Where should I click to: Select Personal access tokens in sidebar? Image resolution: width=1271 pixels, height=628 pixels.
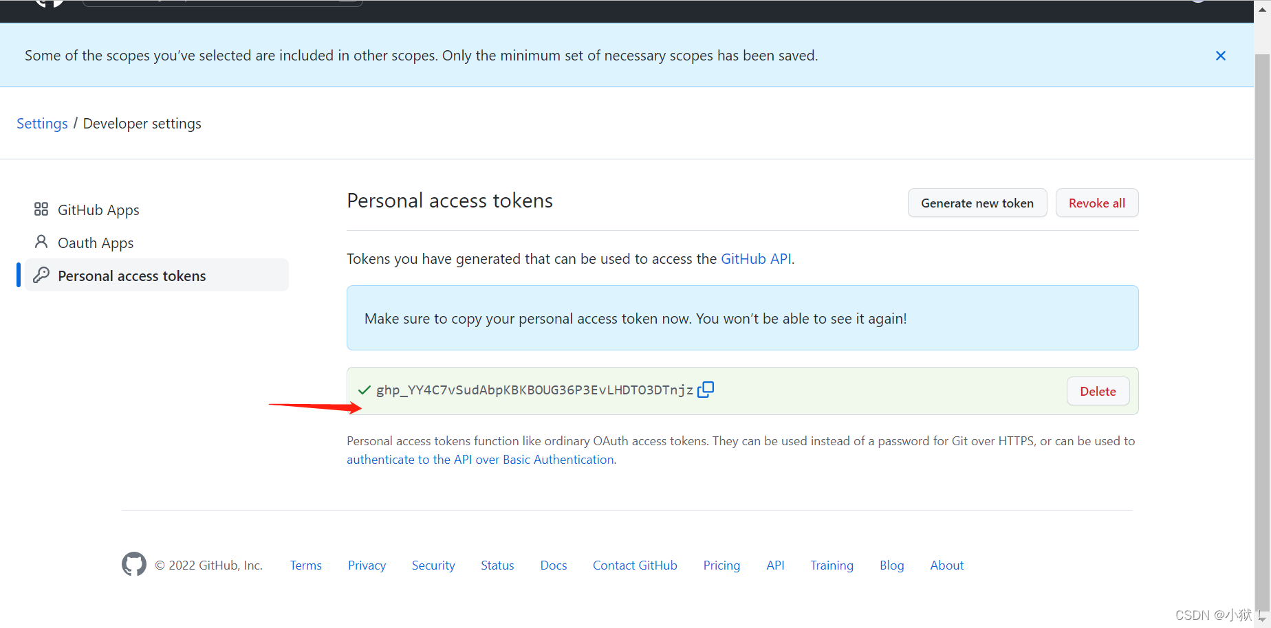(x=157, y=276)
